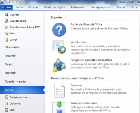Click the Opciones document icon in the sidebar
The image size is (140, 113).
7,104
